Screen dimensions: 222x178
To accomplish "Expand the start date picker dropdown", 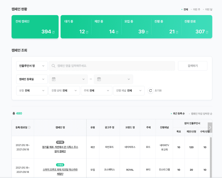I will click(x=84, y=79).
